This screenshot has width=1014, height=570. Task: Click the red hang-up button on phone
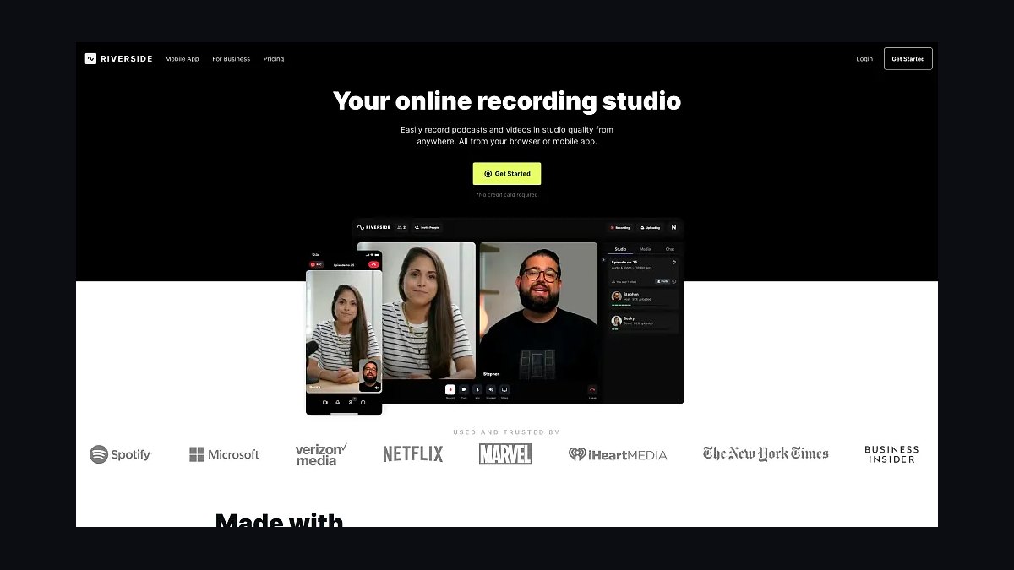click(x=373, y=264)
